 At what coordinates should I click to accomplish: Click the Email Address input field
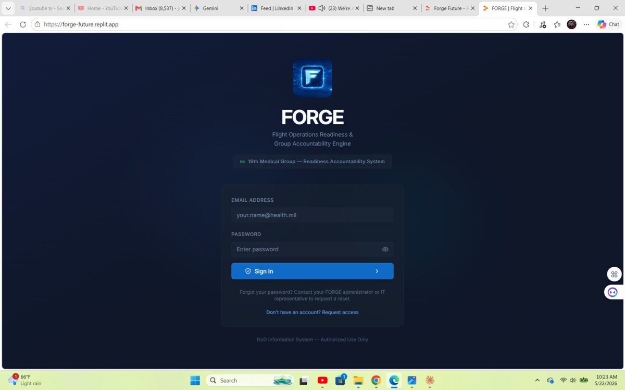[312, 215]
